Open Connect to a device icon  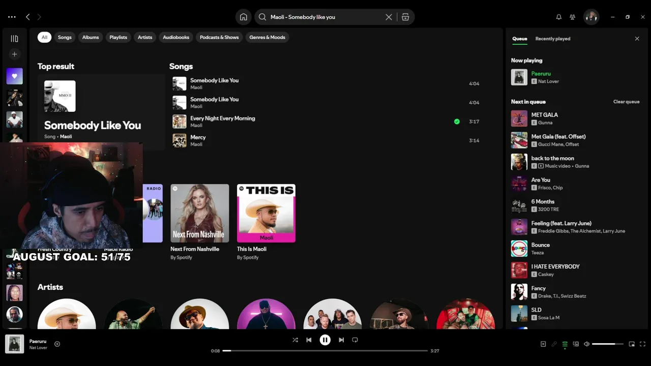pyautogui.click(x=576, y=344)
